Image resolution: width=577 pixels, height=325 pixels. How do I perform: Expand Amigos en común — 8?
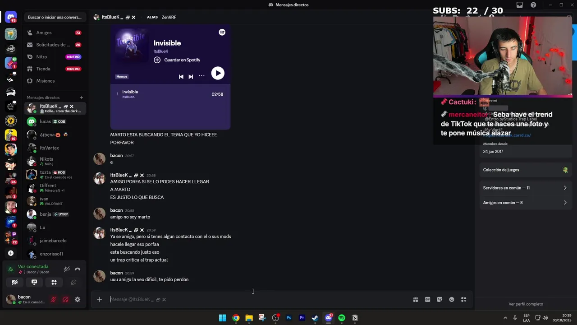tap(525, 203)
